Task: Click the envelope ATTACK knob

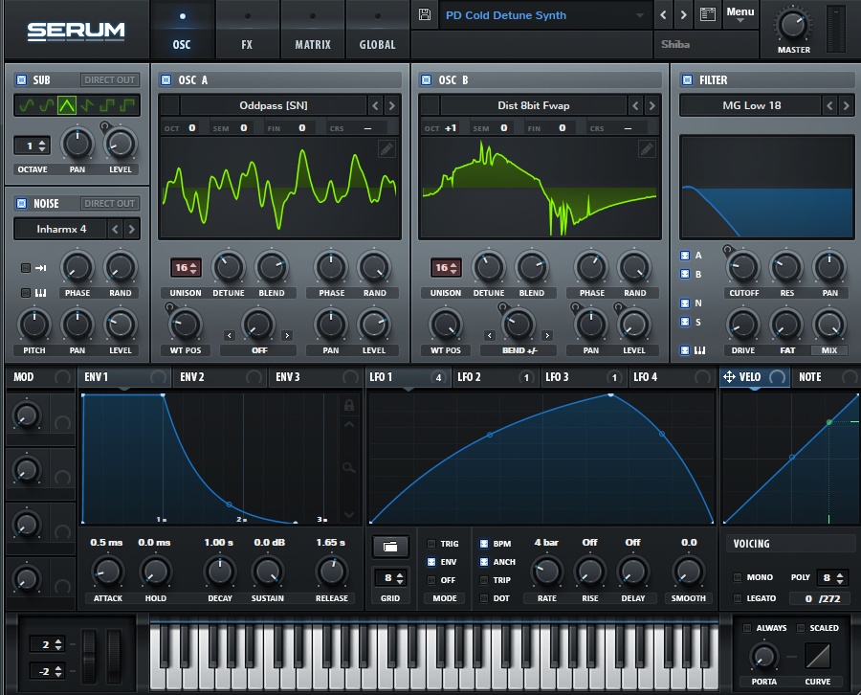Action: [107, 572]
